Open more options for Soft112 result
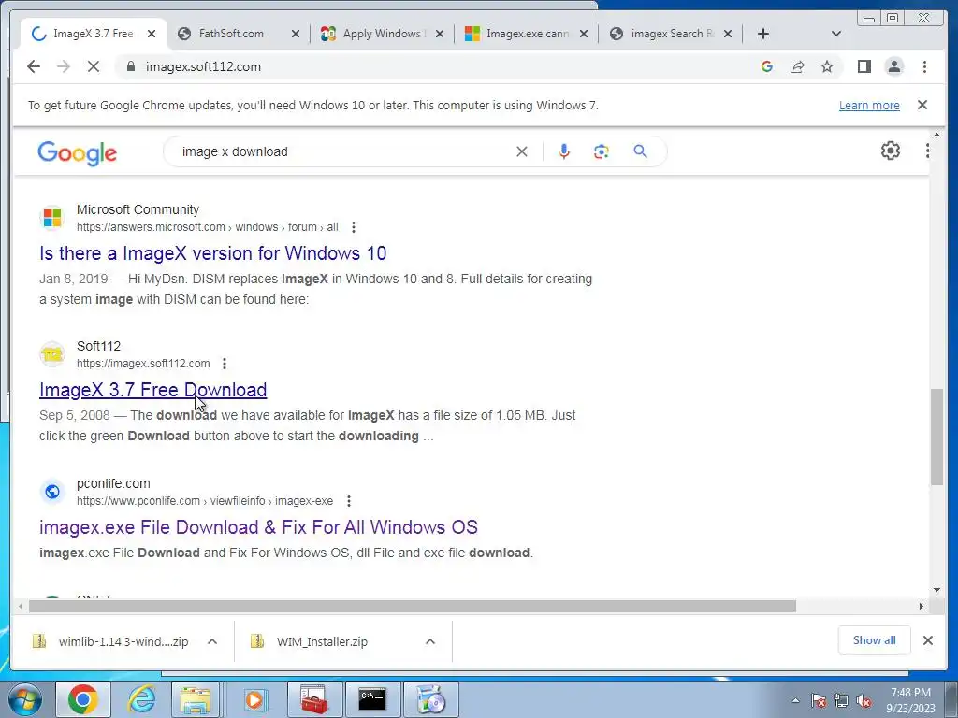 (x=225, y=364)
